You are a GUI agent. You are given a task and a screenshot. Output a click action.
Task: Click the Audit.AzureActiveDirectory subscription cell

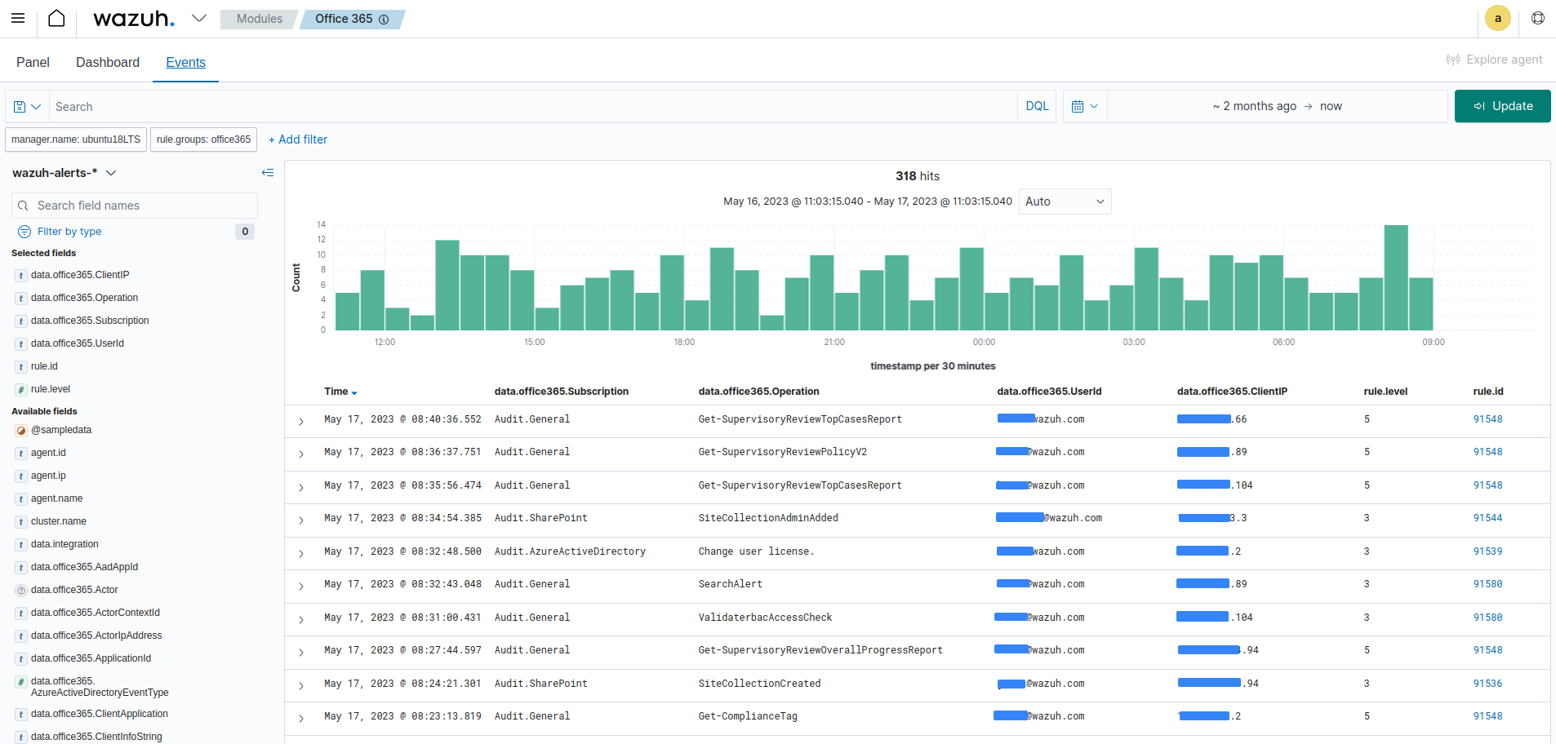coord(570,551)
